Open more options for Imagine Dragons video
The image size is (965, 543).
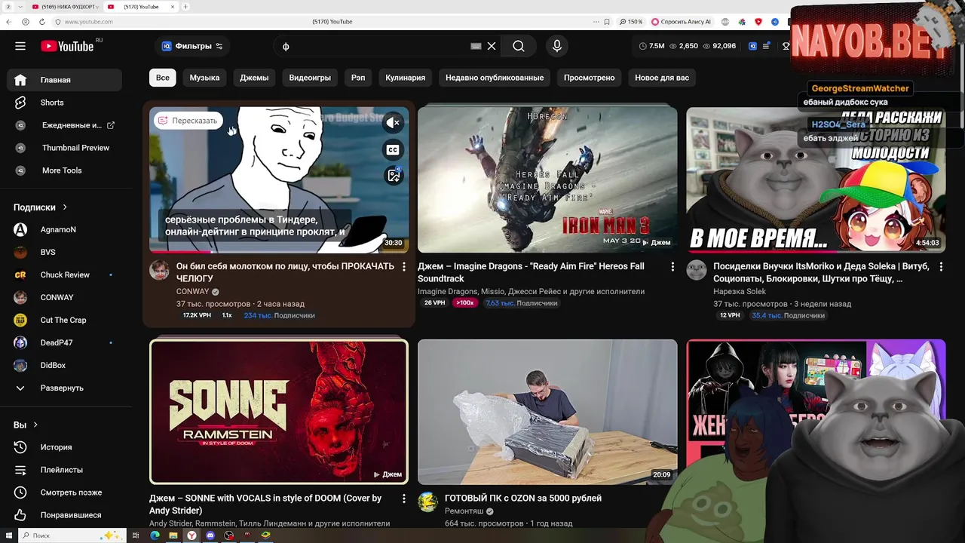(x=672, y=267)
